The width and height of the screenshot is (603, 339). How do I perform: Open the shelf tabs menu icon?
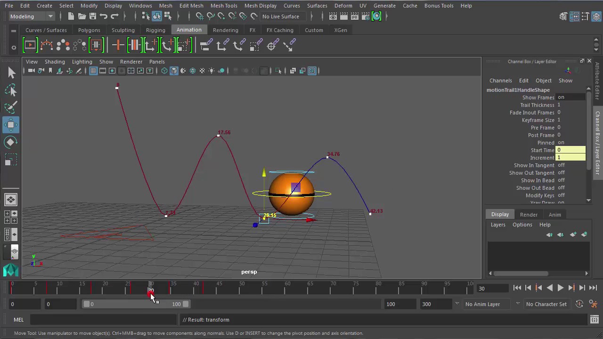(13, 31)
